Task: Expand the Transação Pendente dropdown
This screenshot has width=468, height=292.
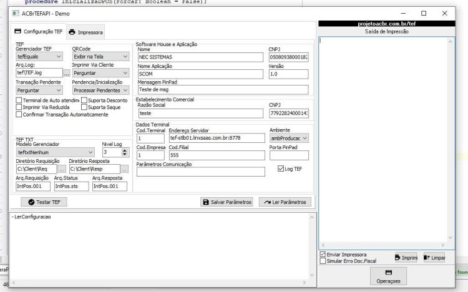Action: tap(39, 90)
